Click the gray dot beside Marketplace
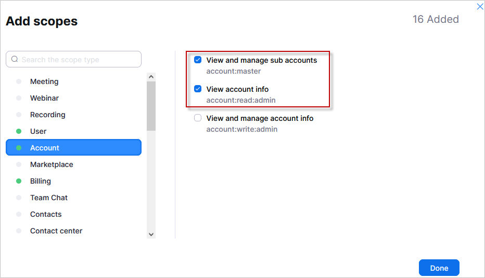The image size is (485, 278). pos(19,164)
